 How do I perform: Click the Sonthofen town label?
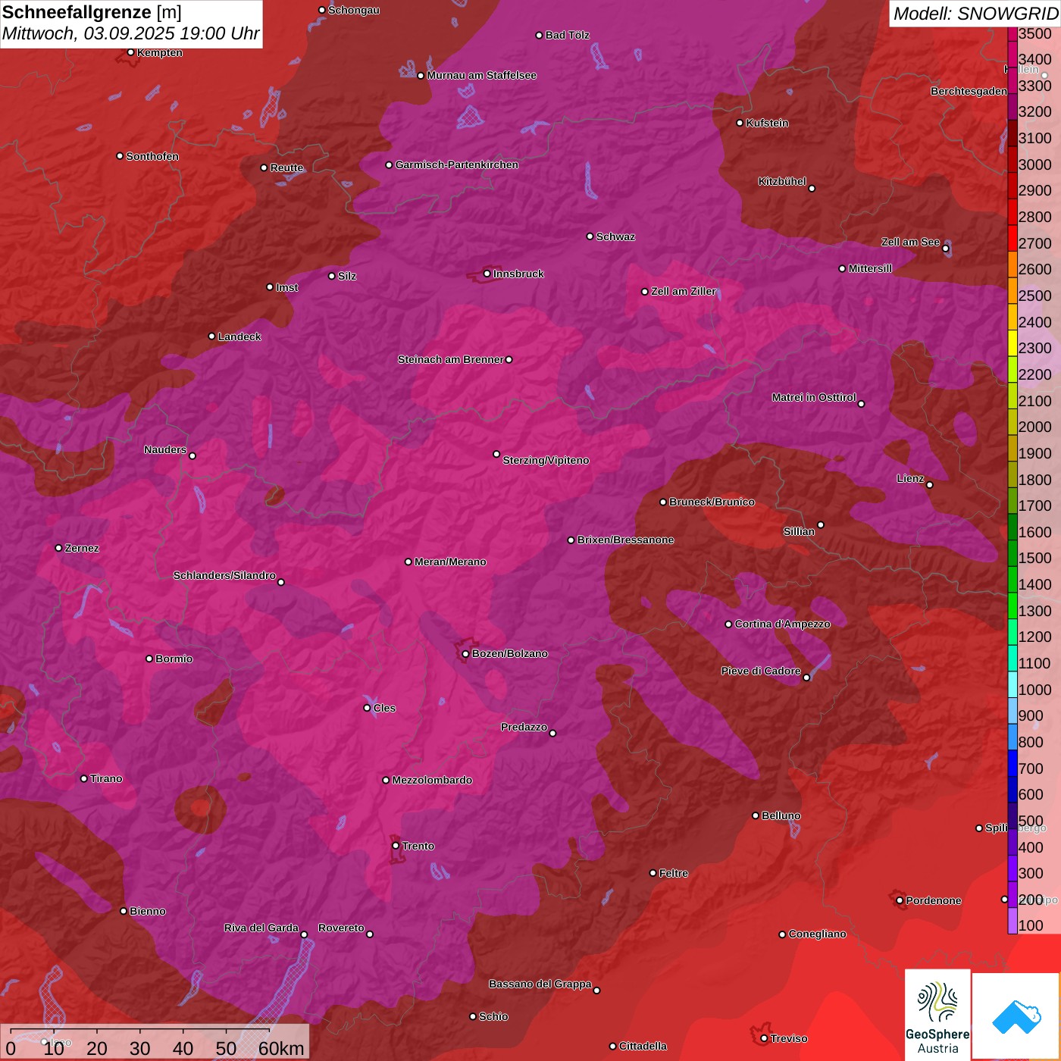pyautogui.click(x=152, y=156)
